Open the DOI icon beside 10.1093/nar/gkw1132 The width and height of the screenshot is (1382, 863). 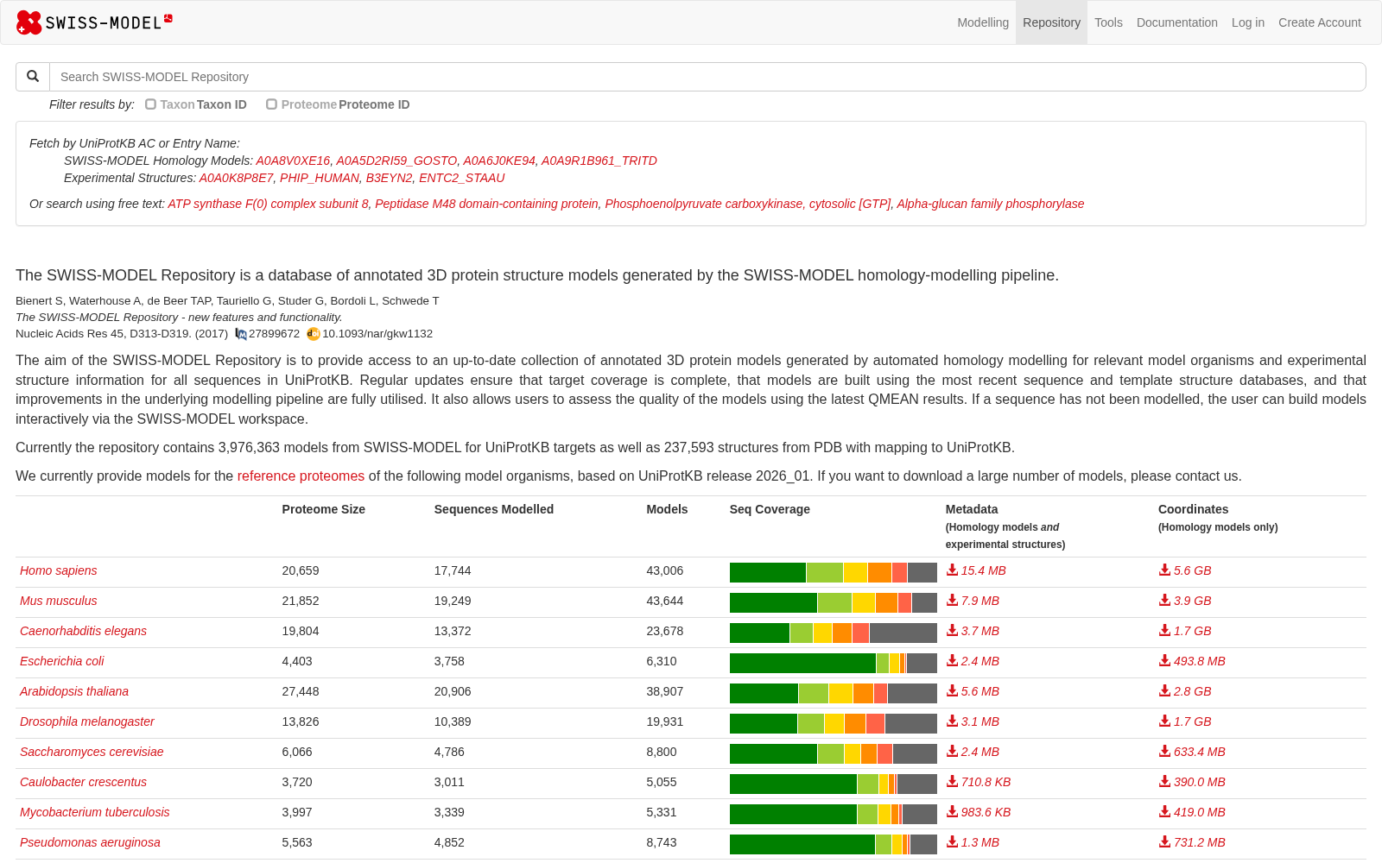[314, 334]
